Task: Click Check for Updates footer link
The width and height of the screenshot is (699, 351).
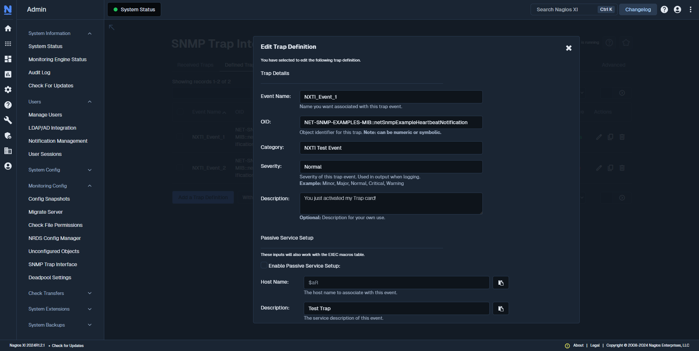Action: click(68, 346)
